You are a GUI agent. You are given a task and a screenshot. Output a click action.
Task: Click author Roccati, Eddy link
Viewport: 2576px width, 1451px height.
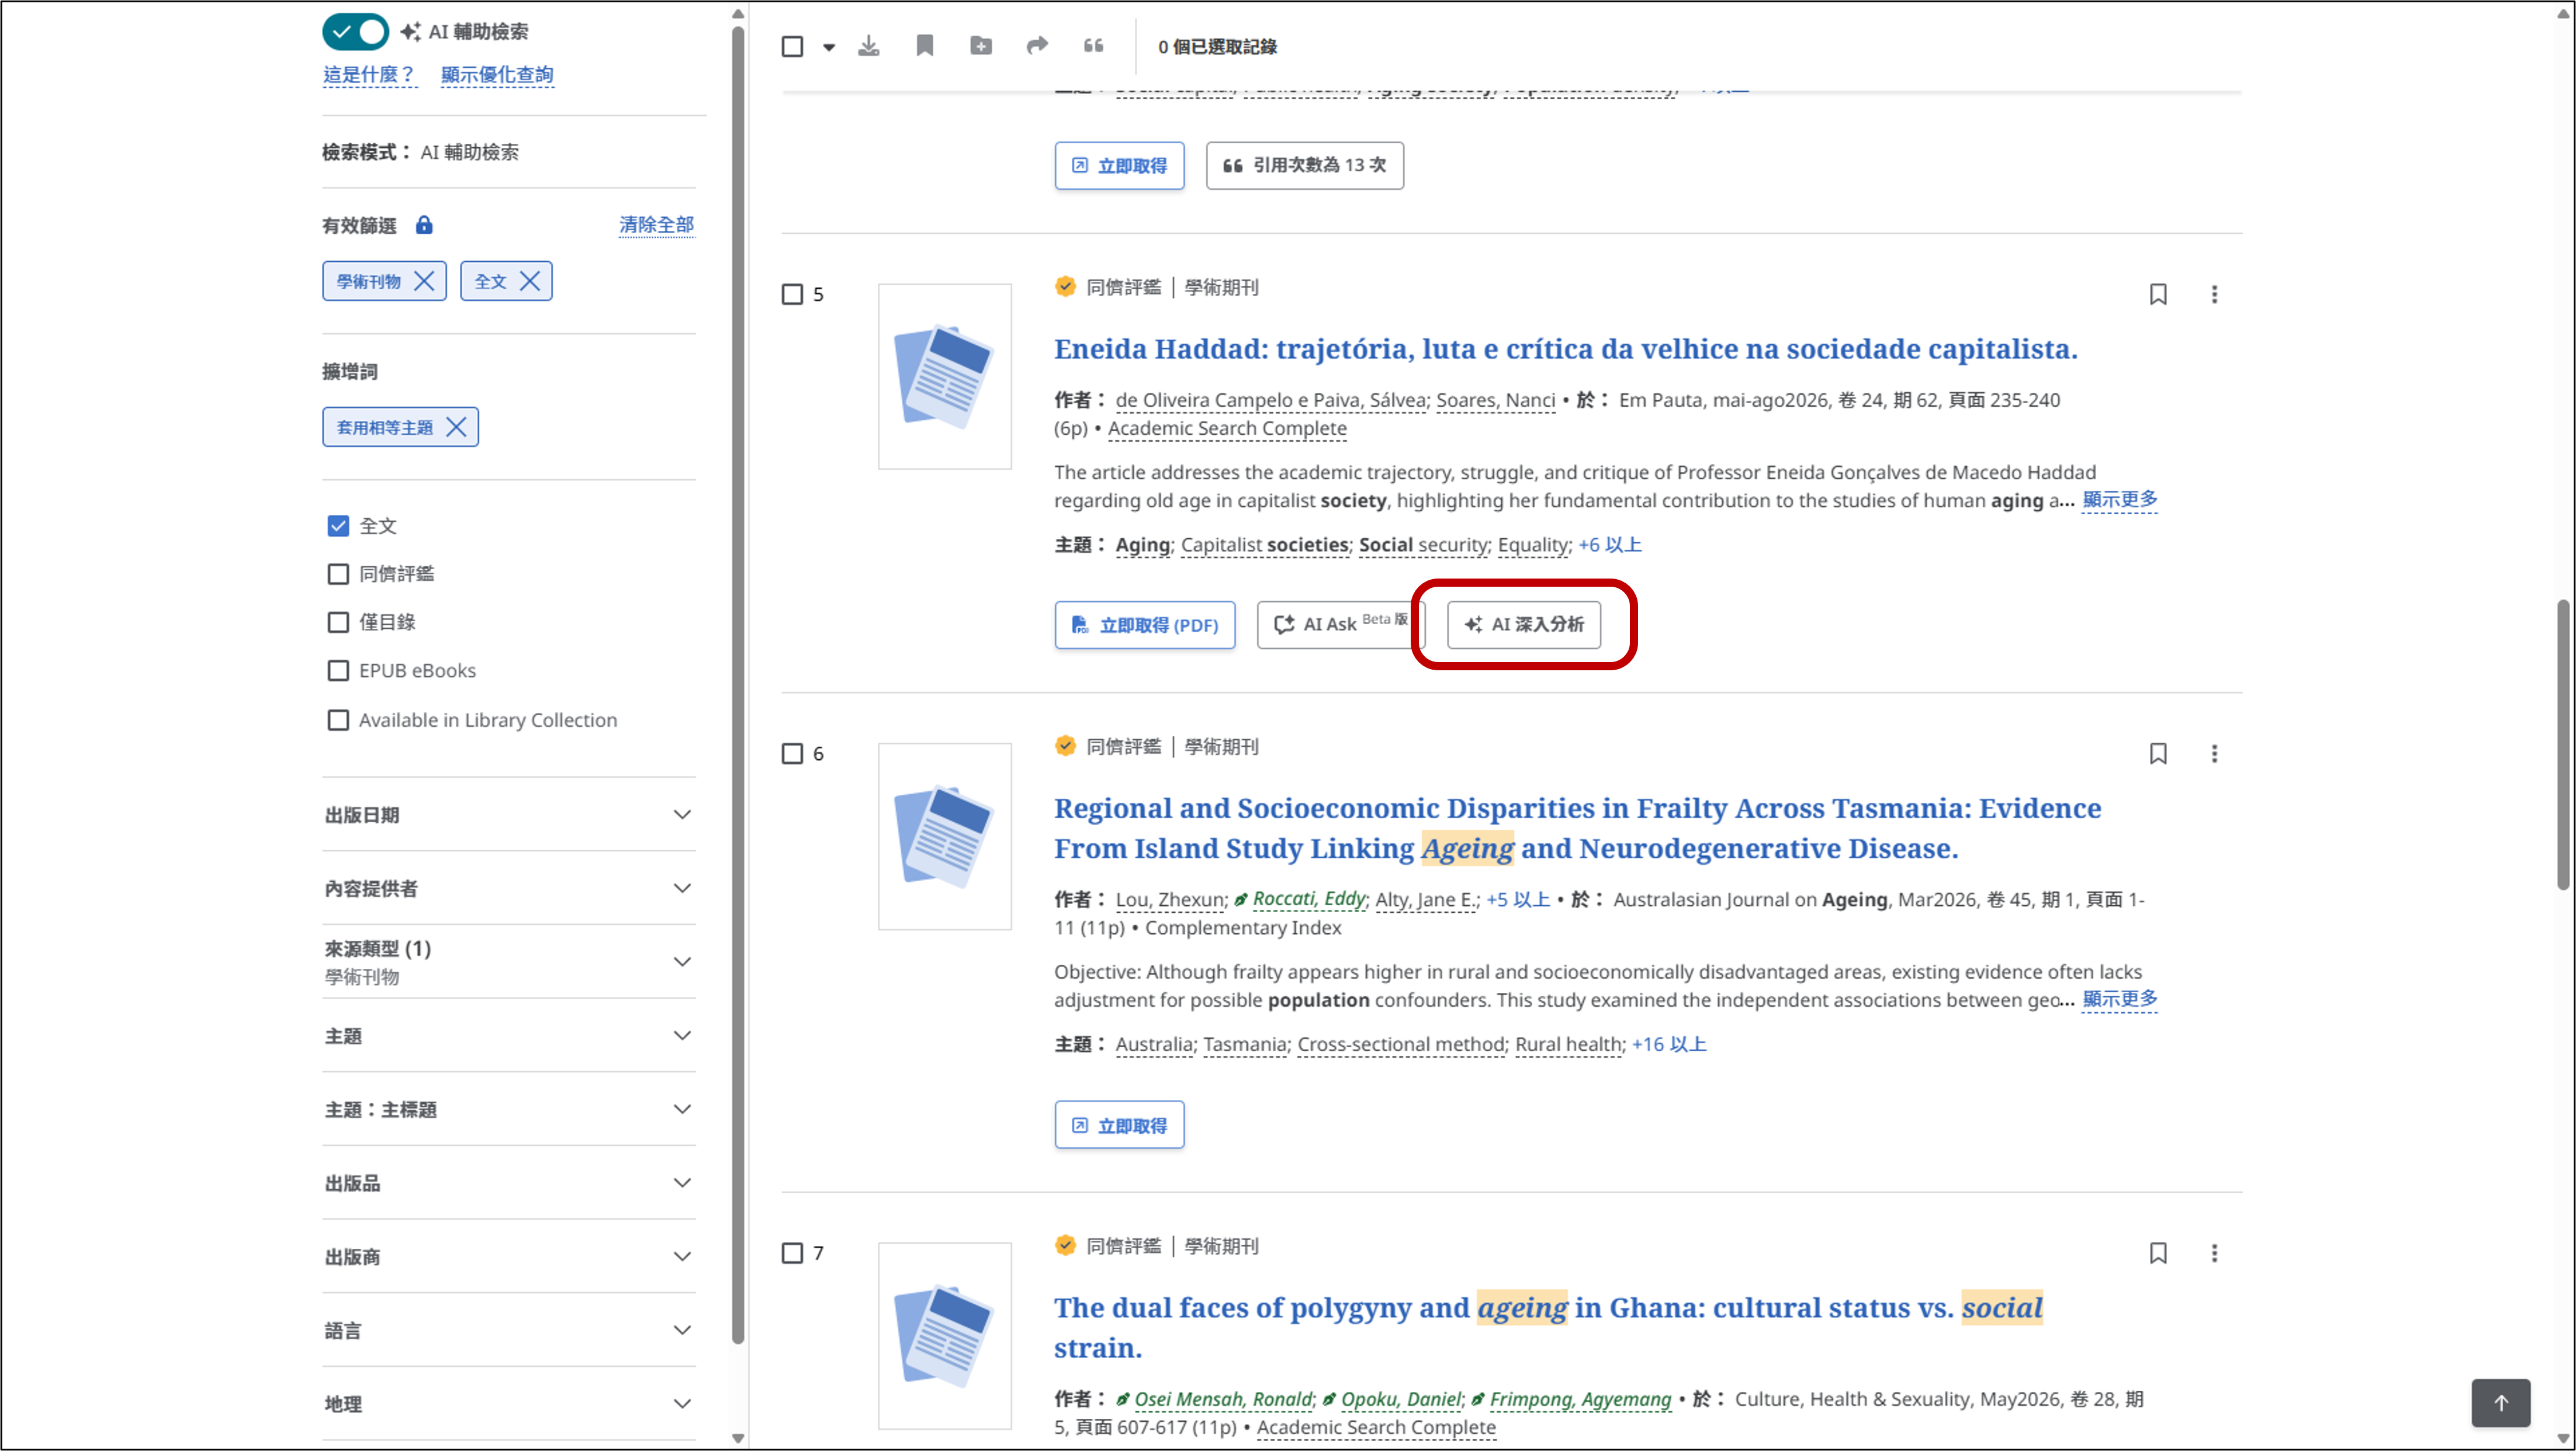tap(1308, 899)
